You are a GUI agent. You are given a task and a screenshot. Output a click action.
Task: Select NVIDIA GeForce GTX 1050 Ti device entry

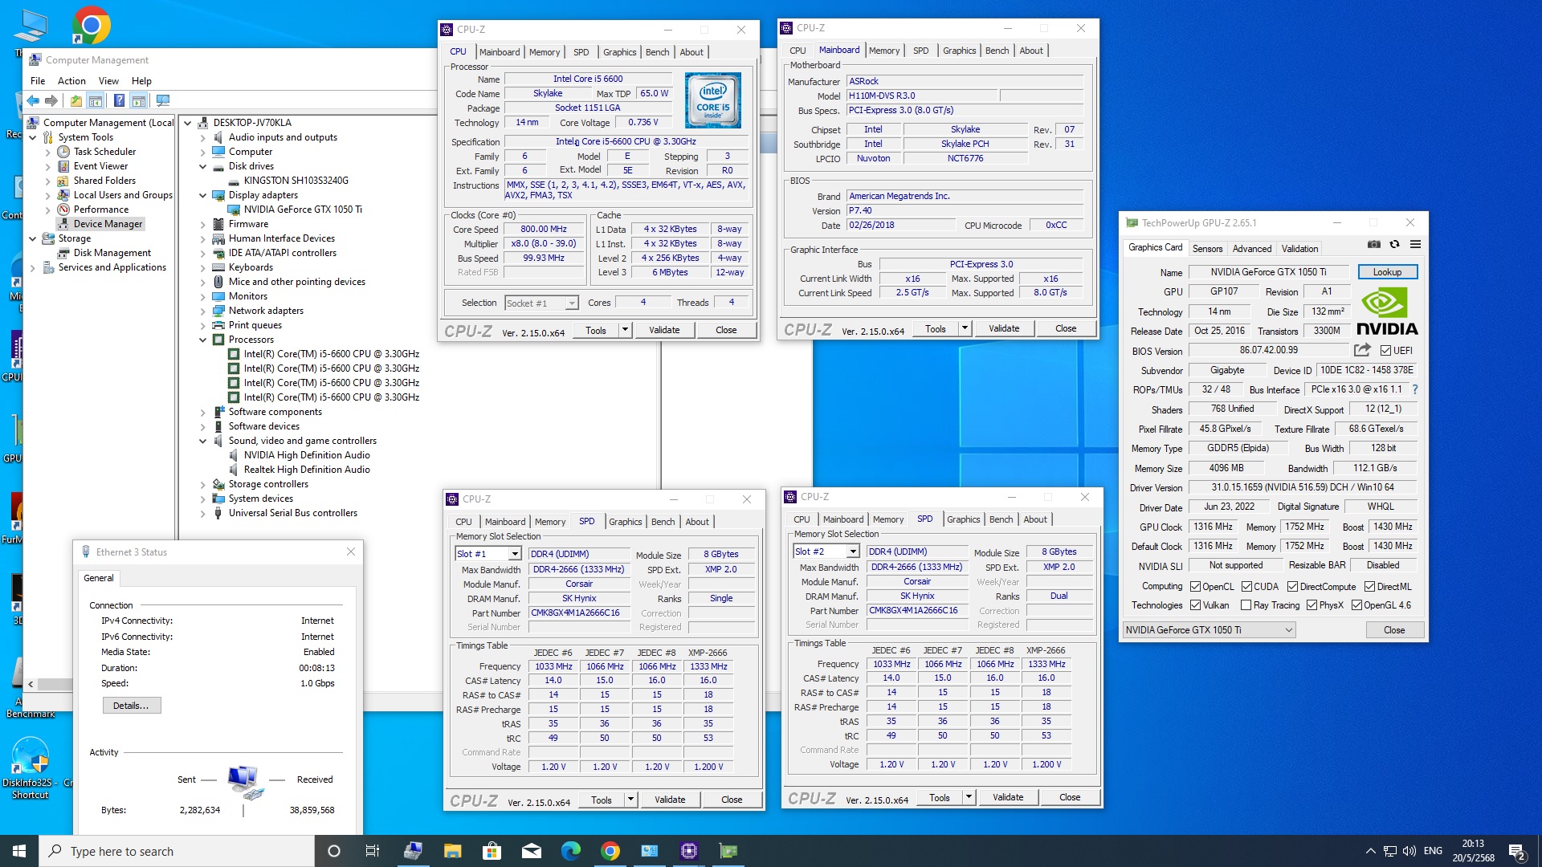[x=303, y=210]
